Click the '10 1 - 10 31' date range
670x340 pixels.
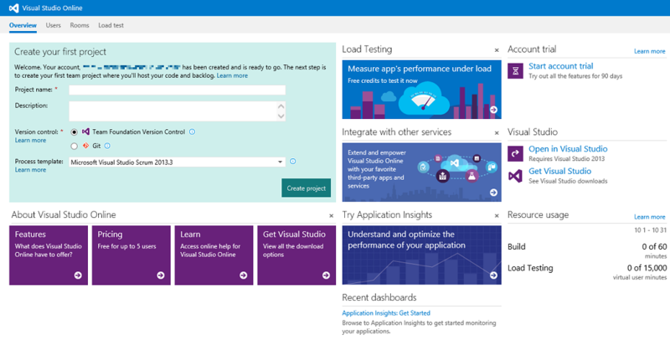651,230
